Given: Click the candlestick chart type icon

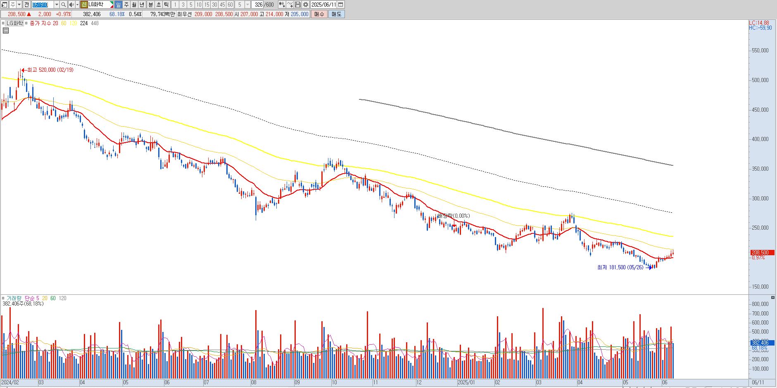Looking at the screenshot, I should [x=282, y=5].
